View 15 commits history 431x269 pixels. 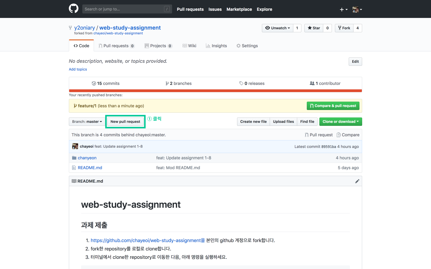106,83
